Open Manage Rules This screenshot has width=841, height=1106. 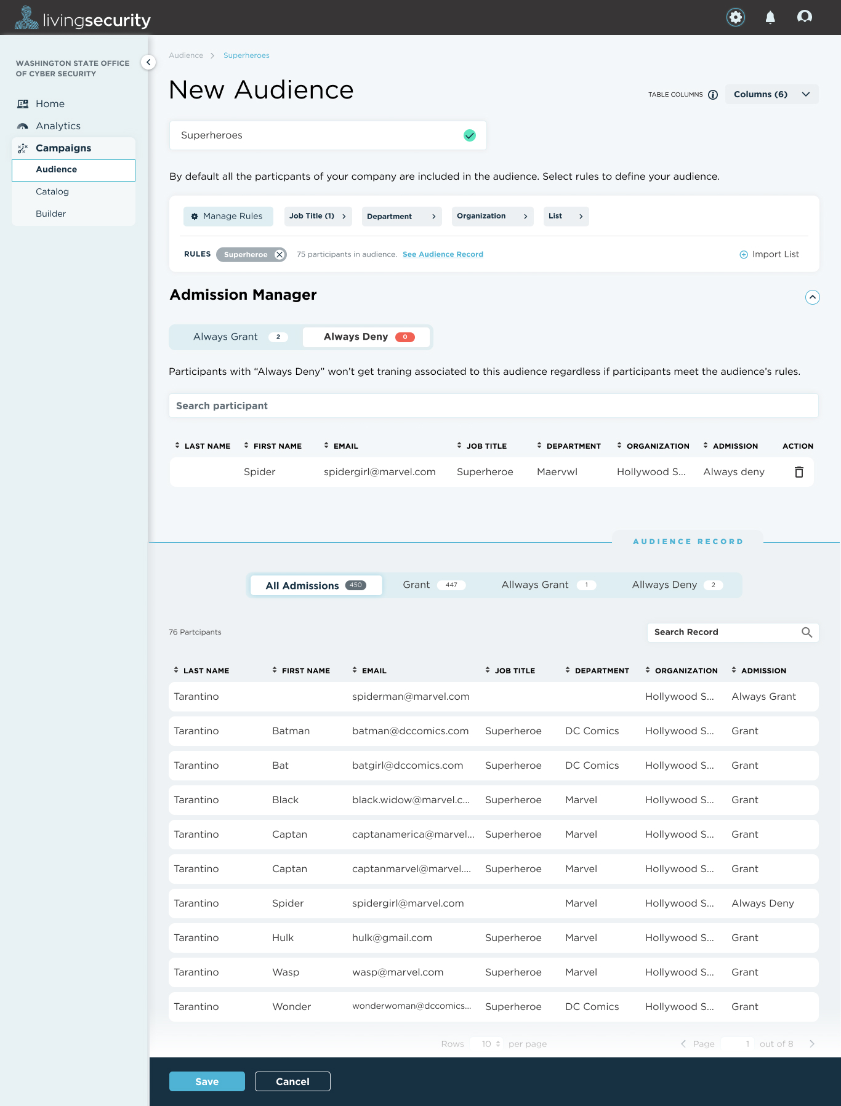(228, 216)
